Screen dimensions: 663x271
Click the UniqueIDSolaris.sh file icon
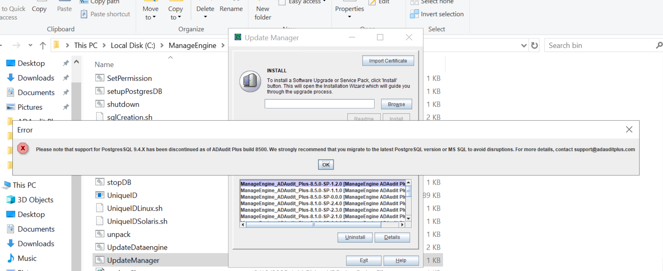tap(100, 221)
